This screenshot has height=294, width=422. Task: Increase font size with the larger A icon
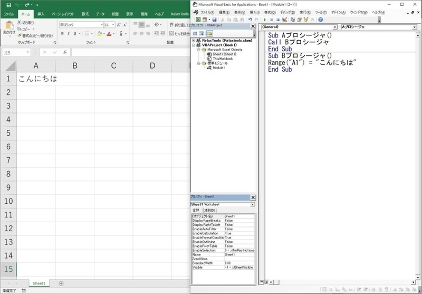[119, 25]
